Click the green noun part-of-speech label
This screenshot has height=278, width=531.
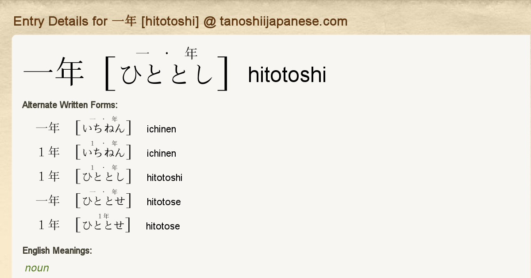(x=37, y=268)
